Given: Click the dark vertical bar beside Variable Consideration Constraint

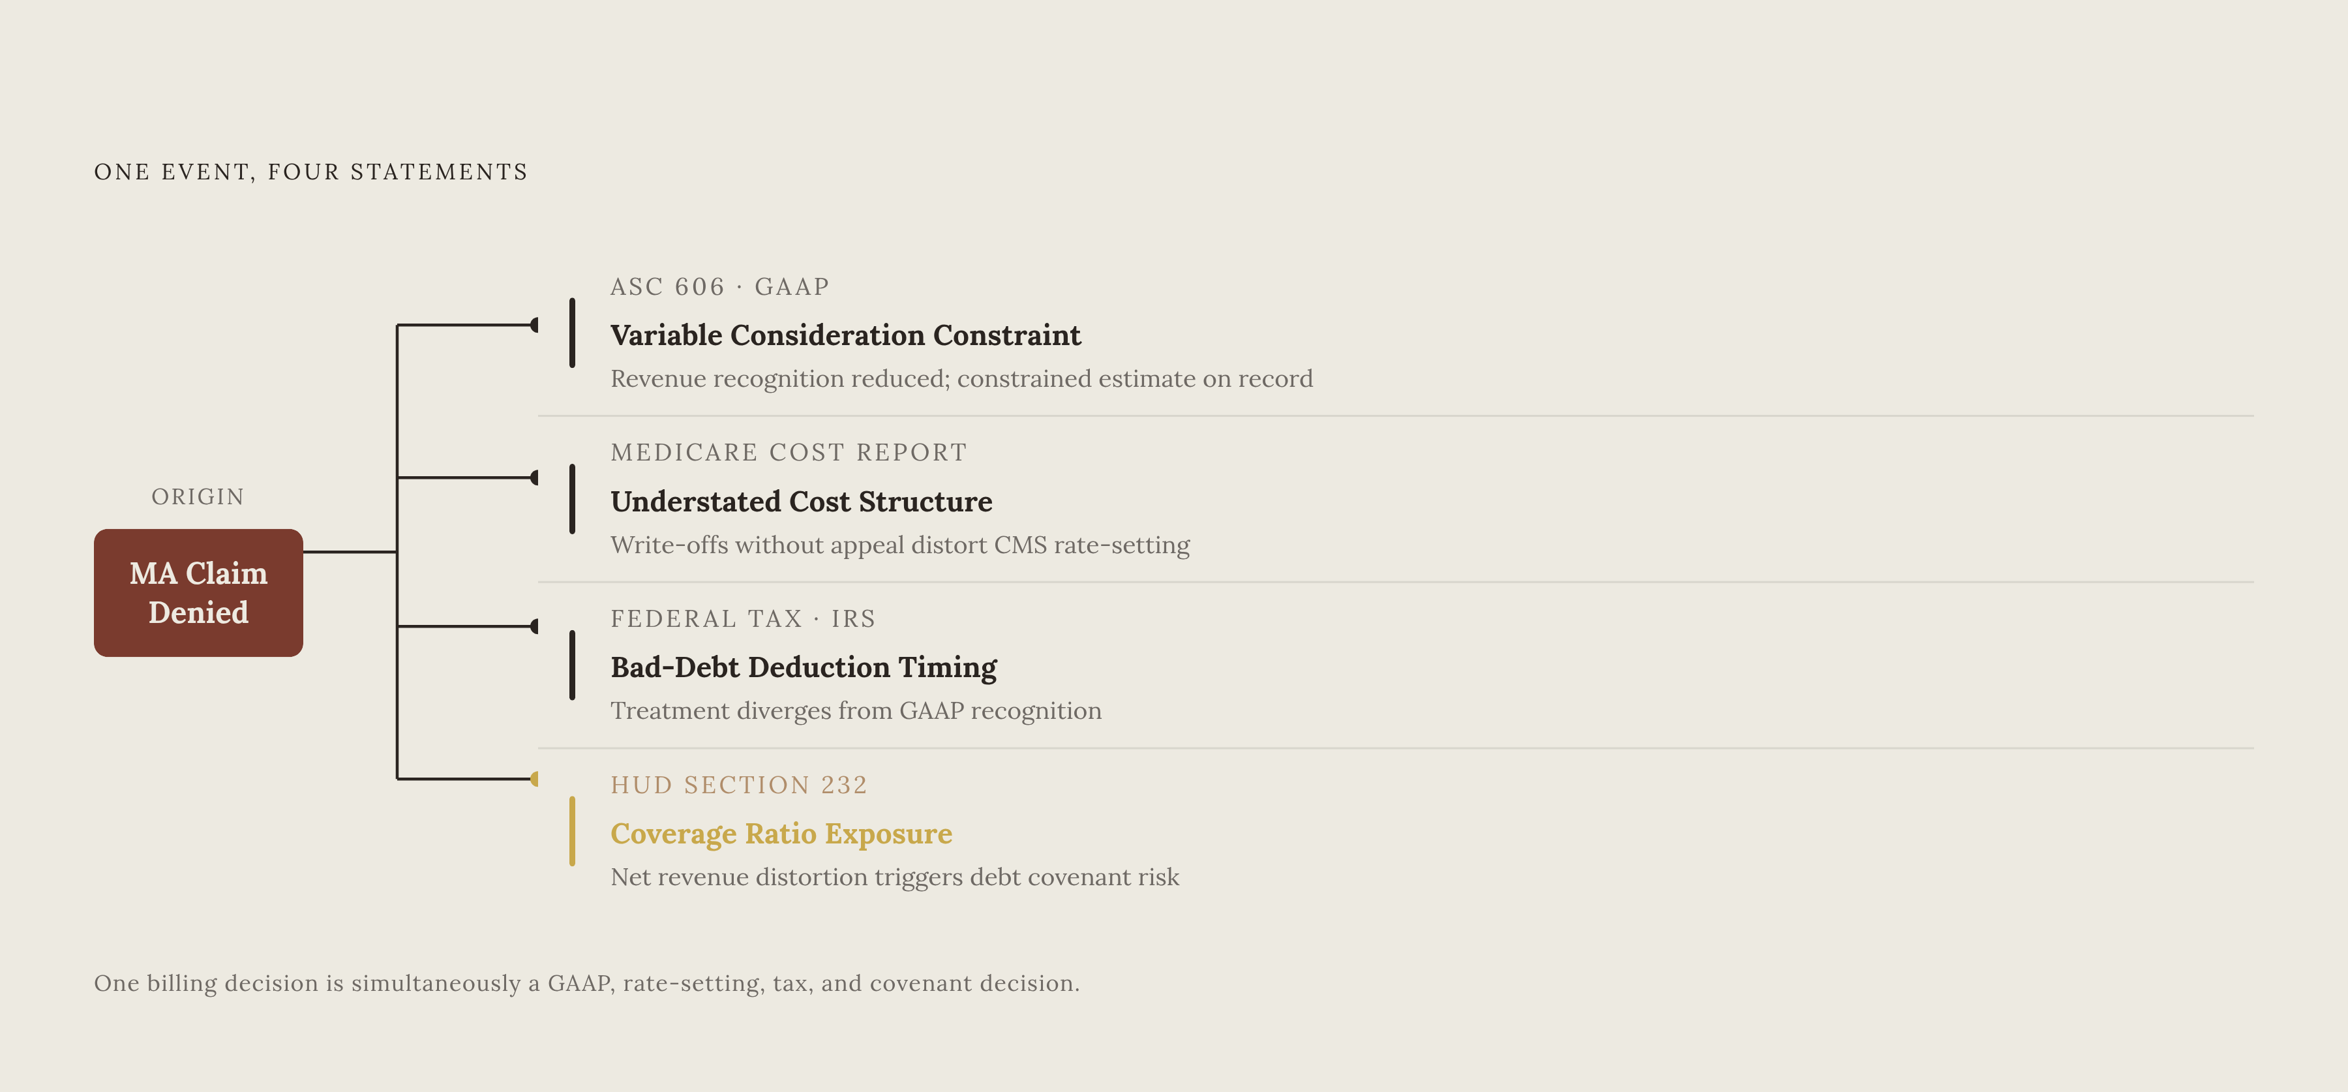Looking at the screenshot, I should pos(571,333).
